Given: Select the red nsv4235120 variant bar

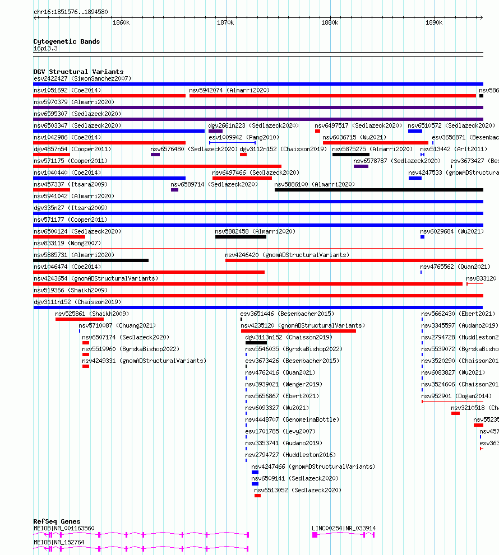Looking at the screenshot, I should tap(298, 331).
